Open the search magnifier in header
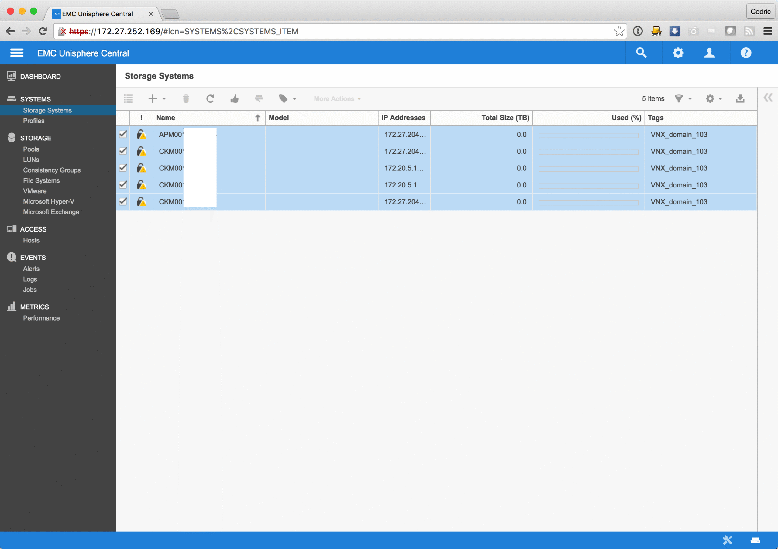The image size is (778, 549). click(x=641, y=53)
